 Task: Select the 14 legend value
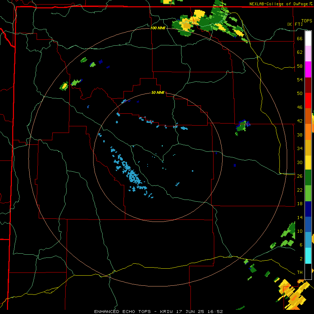[x=300, y=217]
